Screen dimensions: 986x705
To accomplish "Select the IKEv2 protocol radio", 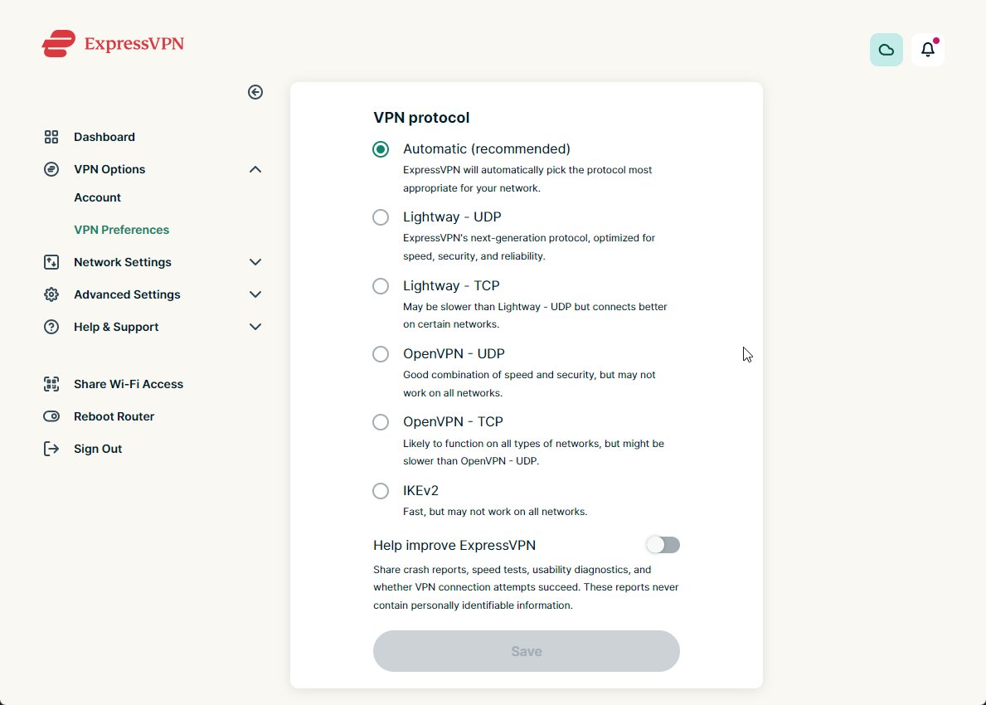I will tap(381, 491).
